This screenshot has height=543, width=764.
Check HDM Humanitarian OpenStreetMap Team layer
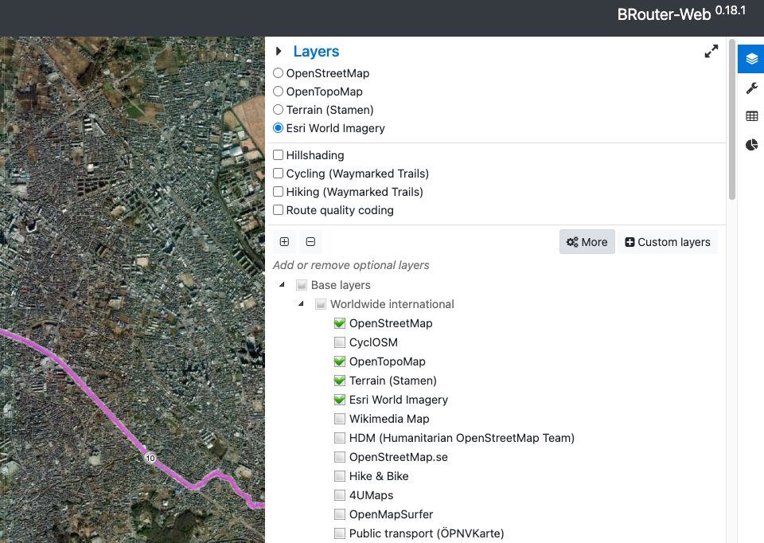pos(340,438)
